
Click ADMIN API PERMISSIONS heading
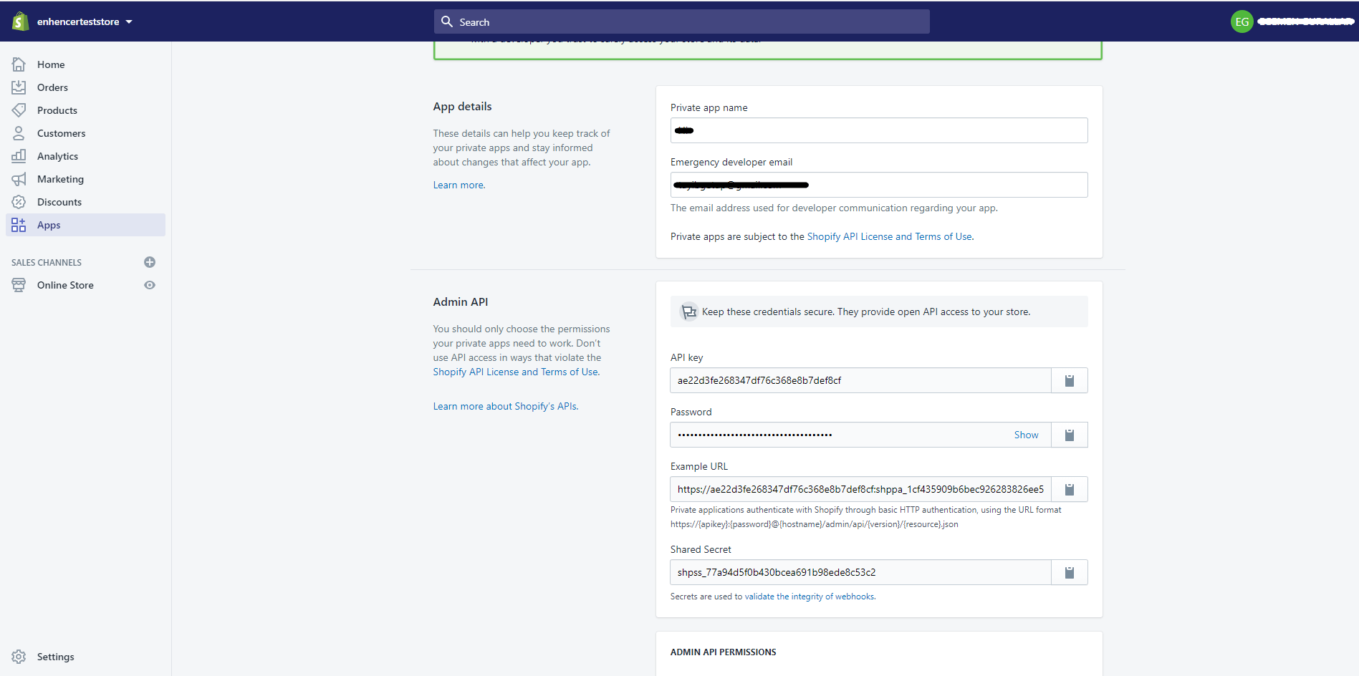723,652
